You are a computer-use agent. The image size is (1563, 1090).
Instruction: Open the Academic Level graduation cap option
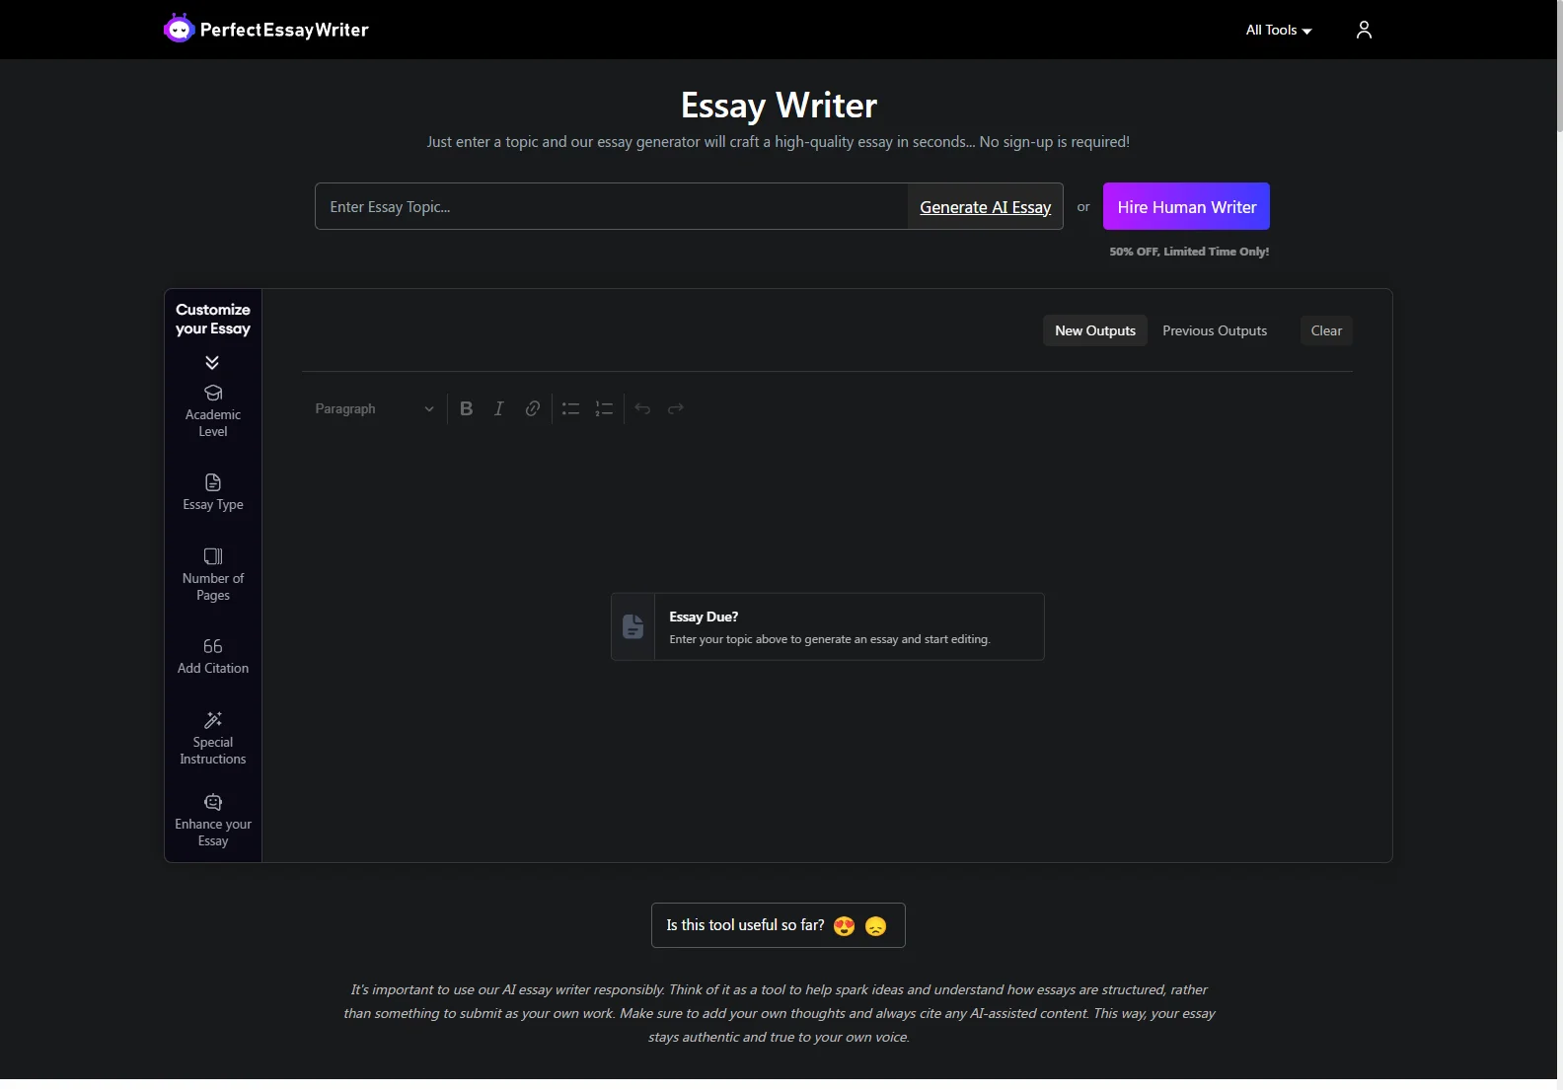[213, 411]
